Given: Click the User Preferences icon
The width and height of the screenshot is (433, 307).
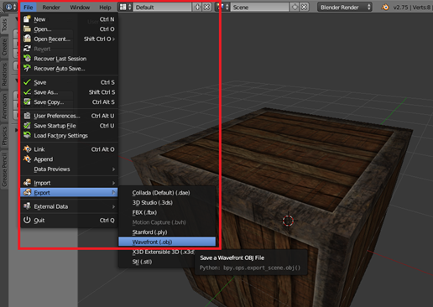Looking at the screenshot, I should click(27, 116).
